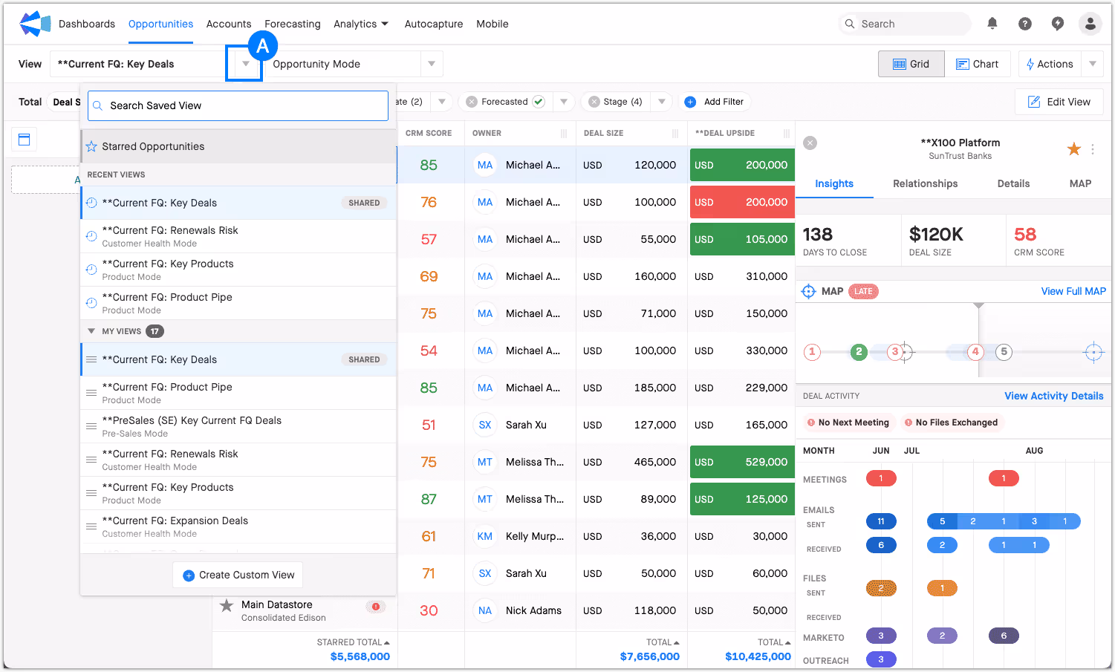Click the green 529,000 deal upside cell
Viewport: 1115px width, 672px height.
coord(742,462)
